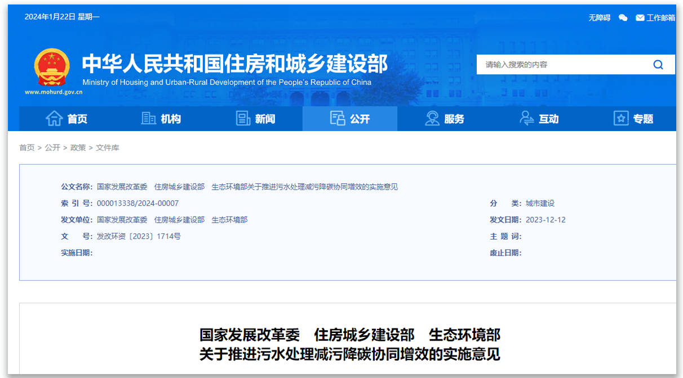Screen dimensions: 683x378
Task: Open the 机构 navigation tab
Action: pos(161,119)
